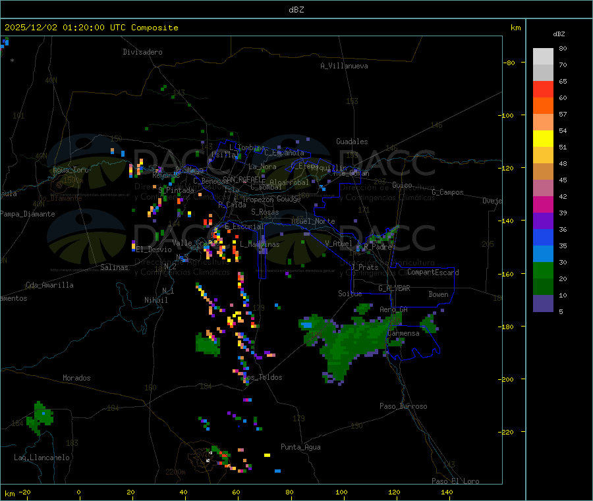
Task: Select the grey 70 dBZ legend swatch
Action: coord(543,72)
